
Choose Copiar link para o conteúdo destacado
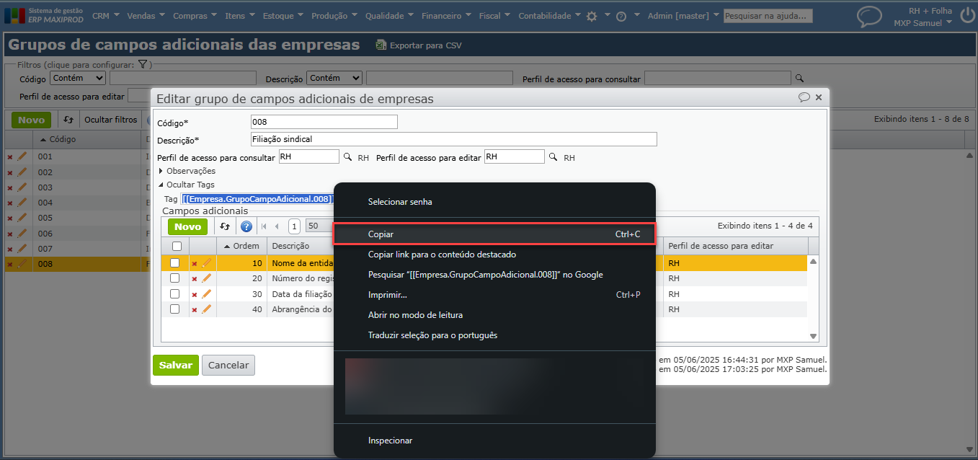coord(494,255)
